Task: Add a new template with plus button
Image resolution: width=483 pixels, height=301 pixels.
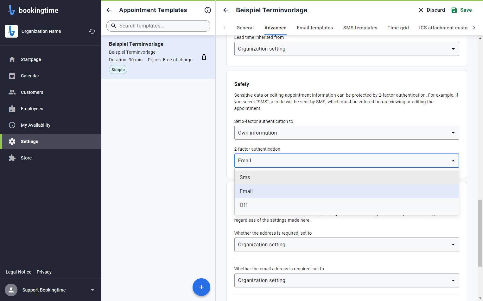Action: (x=201, y=287)
